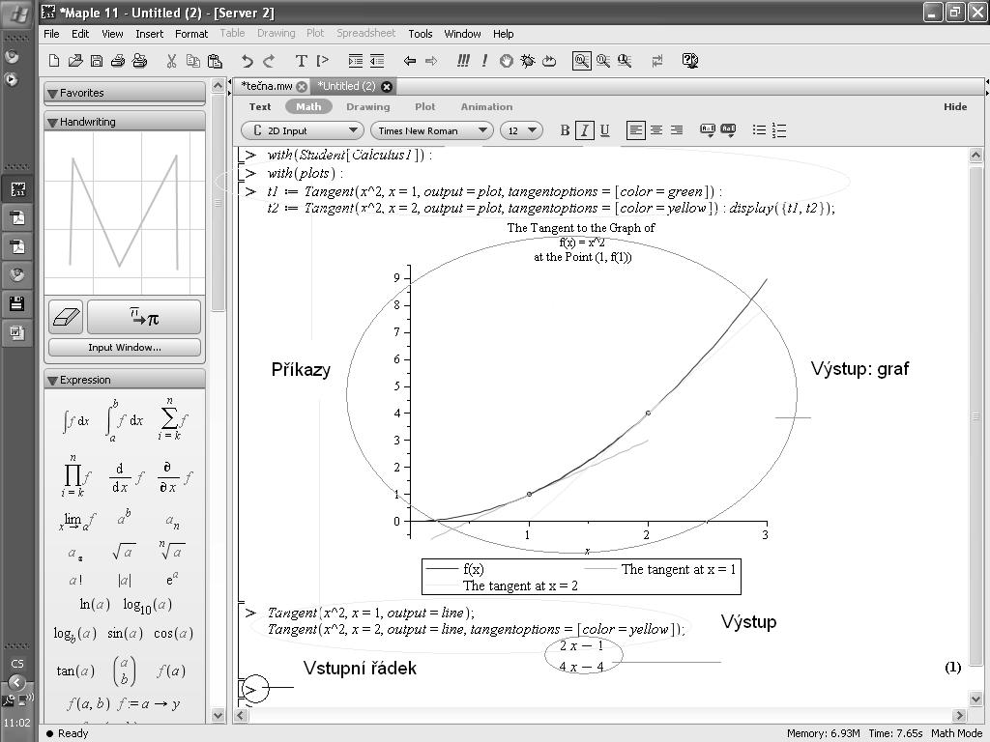The image size is (990, 742).
Task: Click the taskbar clock showing 11:02
Action: [x=17, y=723]
